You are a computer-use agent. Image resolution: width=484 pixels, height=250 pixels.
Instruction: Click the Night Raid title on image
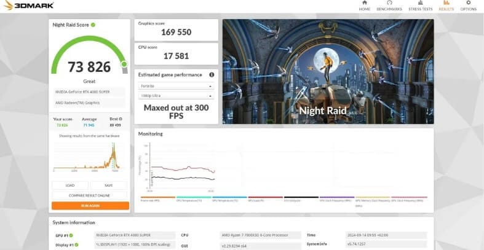[323, 111]
